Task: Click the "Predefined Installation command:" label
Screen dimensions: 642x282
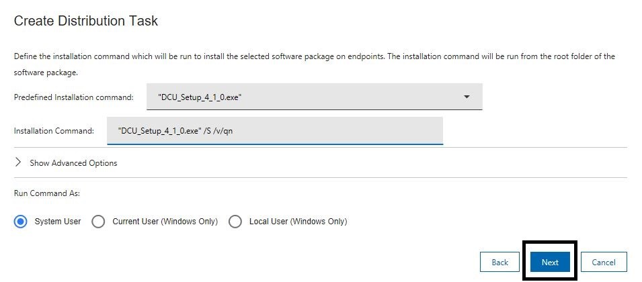Action: (x=73, y=97)
